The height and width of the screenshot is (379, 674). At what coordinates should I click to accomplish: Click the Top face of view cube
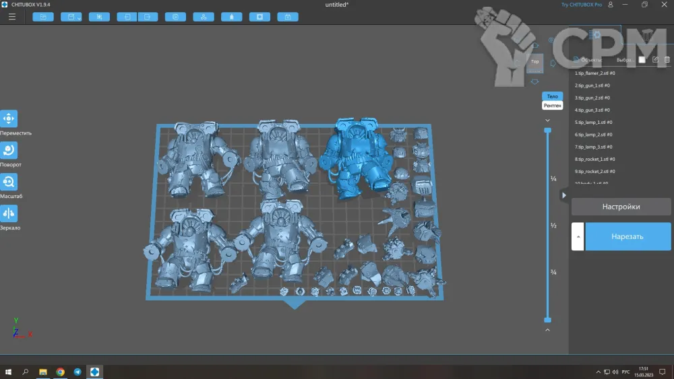tap(535, 62)
